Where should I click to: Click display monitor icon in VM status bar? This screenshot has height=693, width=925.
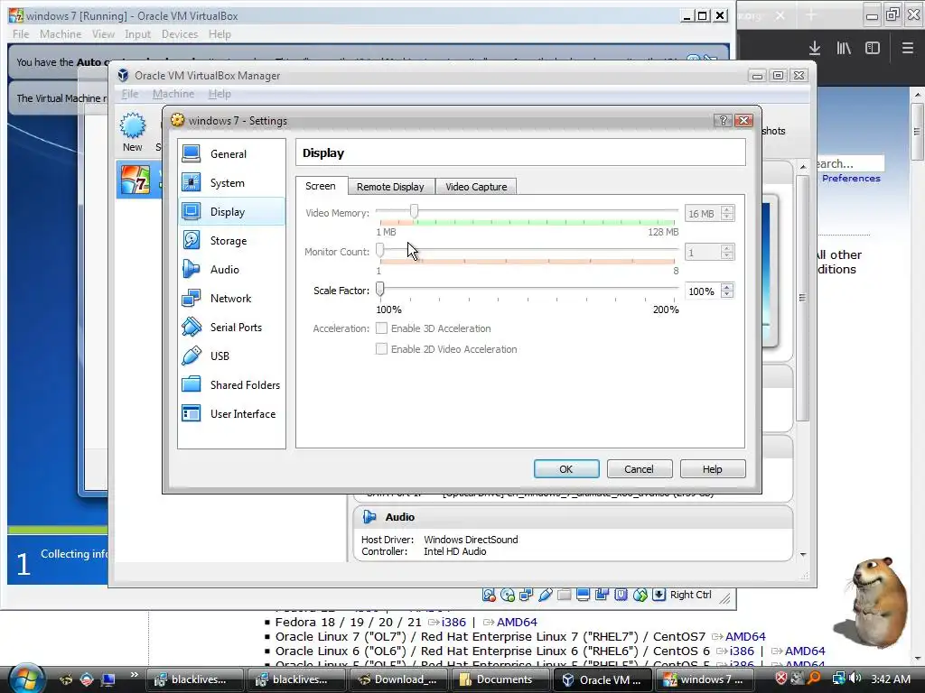[583, 596]
